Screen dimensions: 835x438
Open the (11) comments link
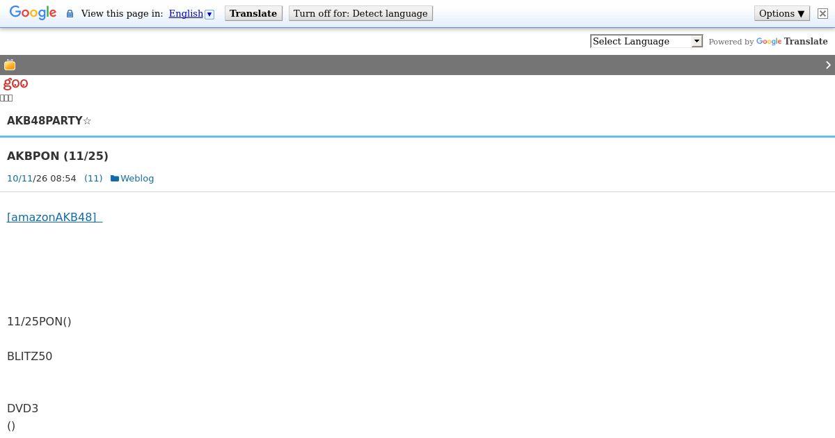[x=93, y=178]
